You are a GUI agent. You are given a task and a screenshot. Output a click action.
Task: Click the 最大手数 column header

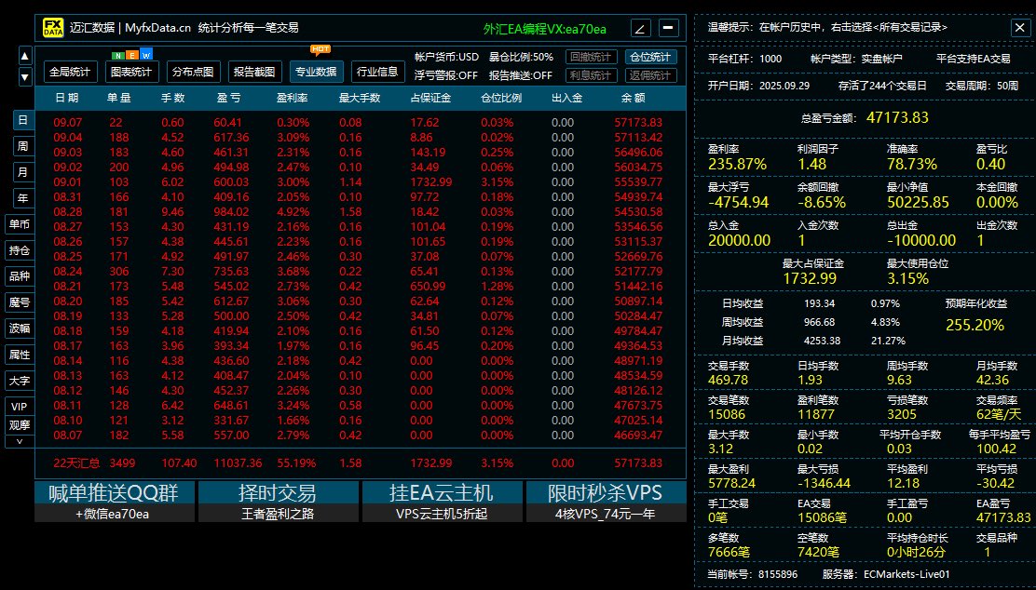pyautogui.click(x=360, y=98)
